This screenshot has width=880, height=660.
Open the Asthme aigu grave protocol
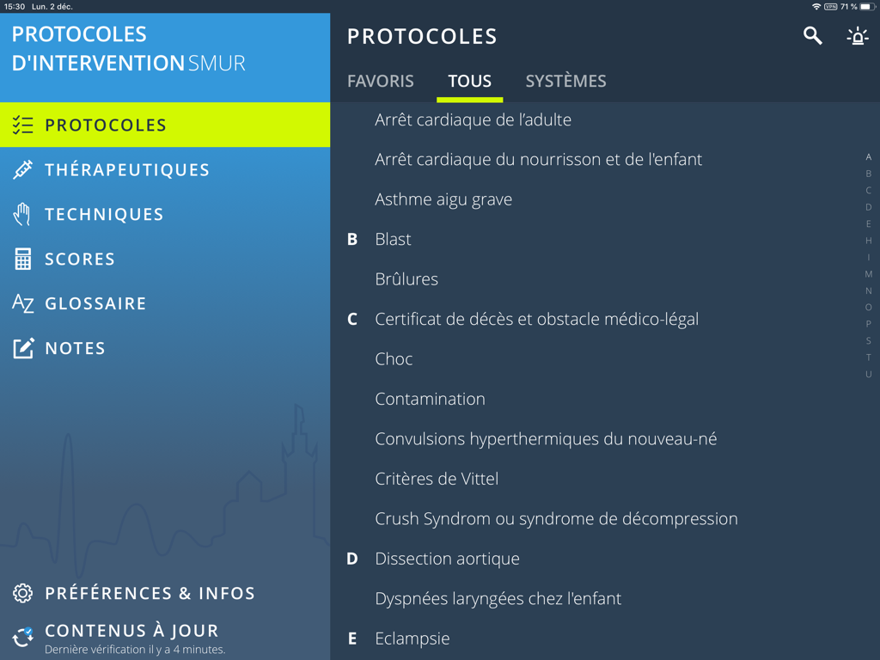coord(443,199)
